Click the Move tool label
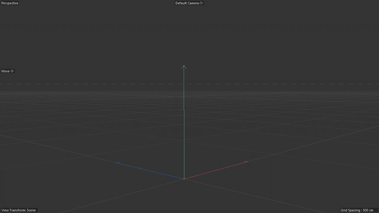Screen dimensions: 379x213 [5, 71]
